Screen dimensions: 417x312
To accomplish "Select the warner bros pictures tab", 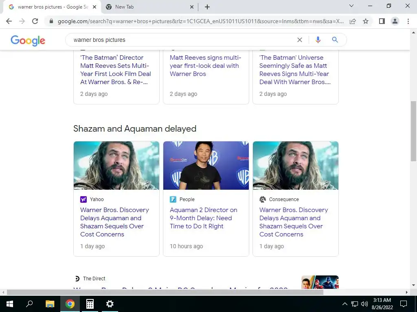I will [x=52, y=7].
